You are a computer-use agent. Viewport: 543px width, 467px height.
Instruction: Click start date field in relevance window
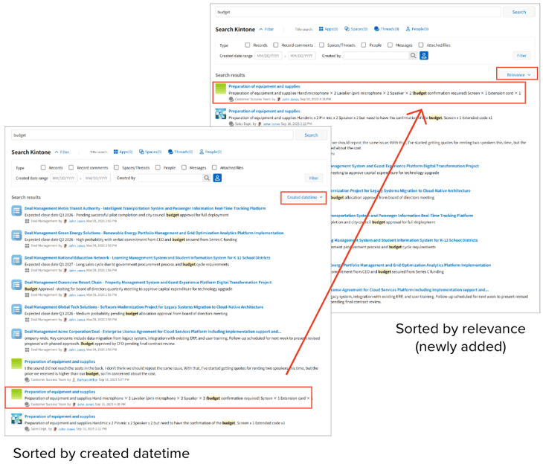(x=269, y=55)
